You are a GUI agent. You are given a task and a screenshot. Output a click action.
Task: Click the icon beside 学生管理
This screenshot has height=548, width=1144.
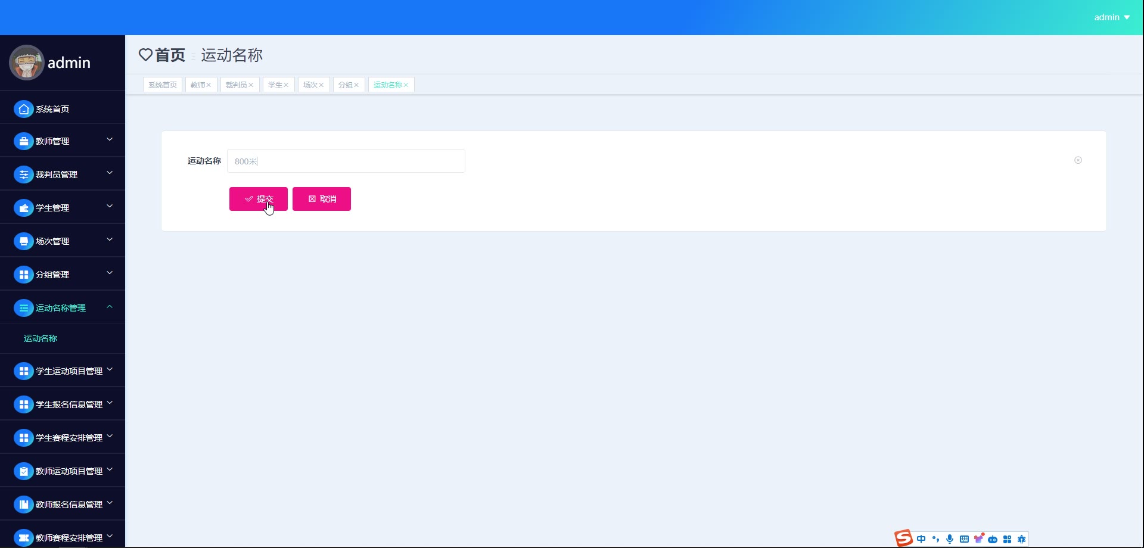click(24, 208)
